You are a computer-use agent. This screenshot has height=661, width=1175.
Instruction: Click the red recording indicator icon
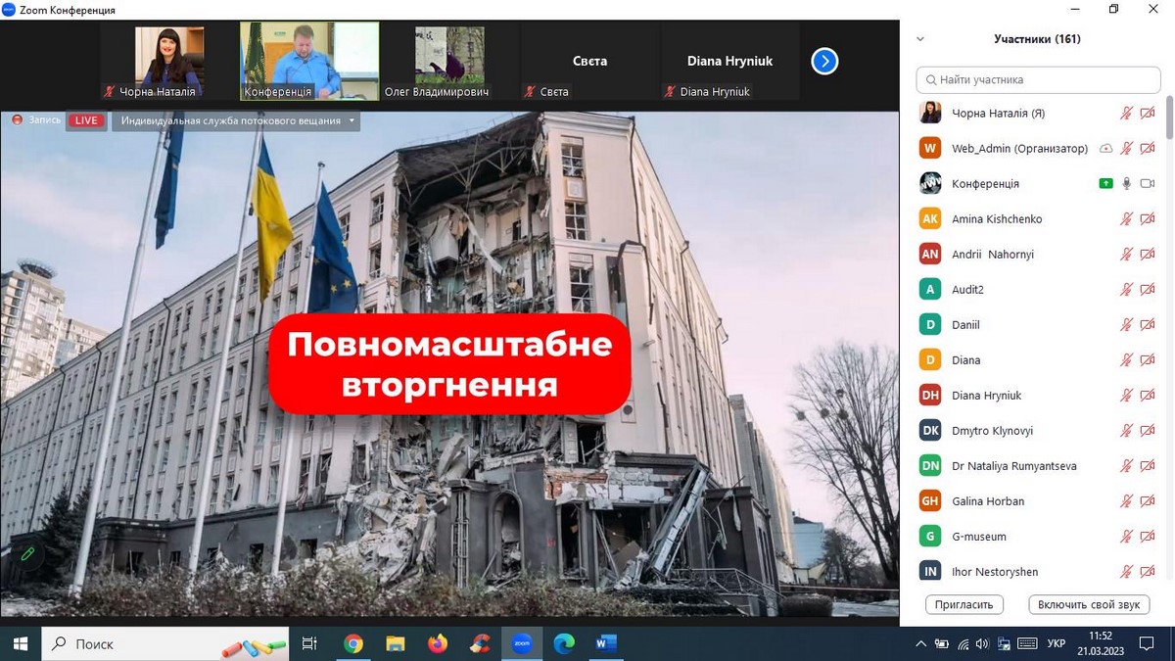pos(17,120)
